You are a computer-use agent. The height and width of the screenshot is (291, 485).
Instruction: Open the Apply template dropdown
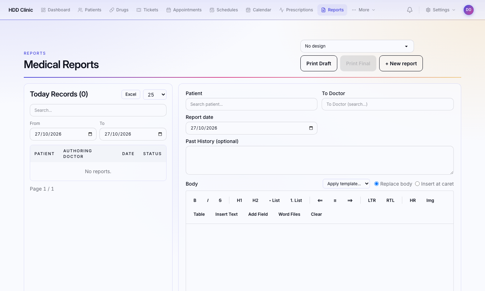pos(346,184)
